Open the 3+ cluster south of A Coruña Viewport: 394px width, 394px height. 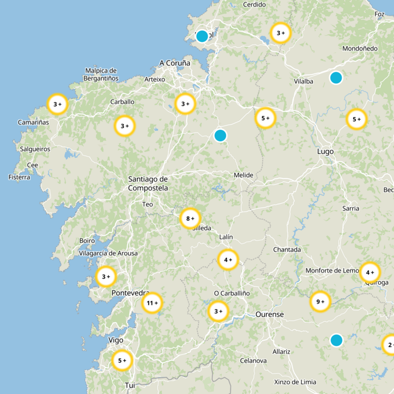click(x=186, y=104)
